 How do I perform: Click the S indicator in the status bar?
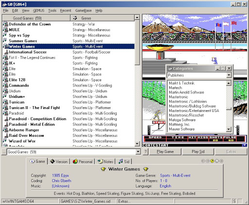234,201
